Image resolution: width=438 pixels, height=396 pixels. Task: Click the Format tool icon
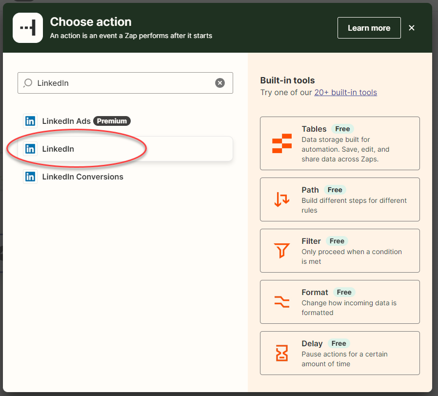pyautogui.click(x=282, y=302)
